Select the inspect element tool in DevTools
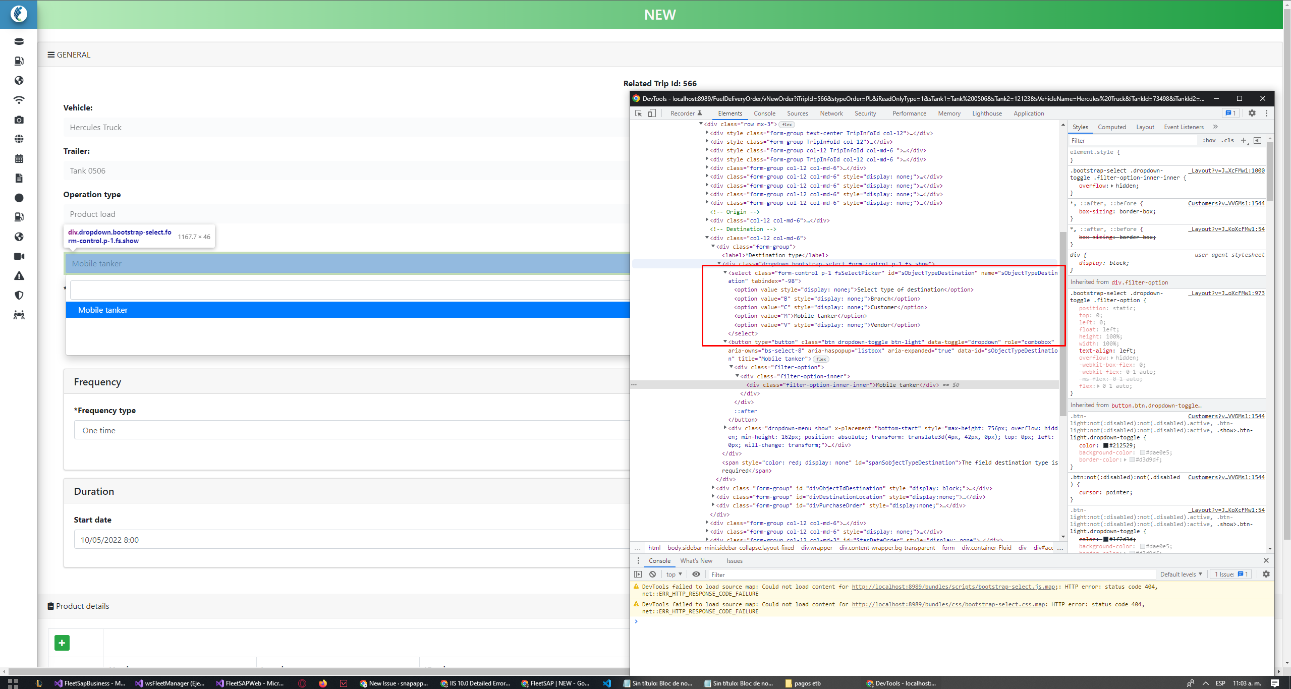Viewport: 1291px width, 689px height. coord(638,113)
